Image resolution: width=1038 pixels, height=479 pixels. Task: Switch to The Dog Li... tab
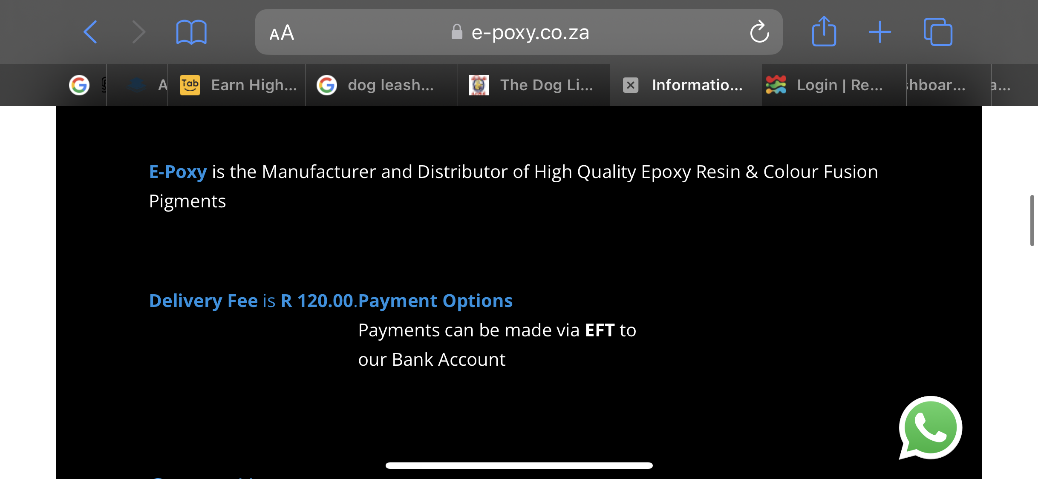click(x=534, y=85)
